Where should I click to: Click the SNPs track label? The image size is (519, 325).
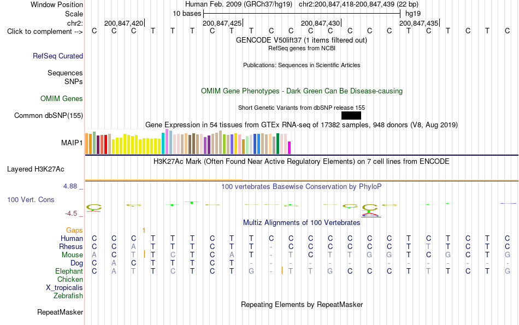pyautogui.click(x=74, y=81)
